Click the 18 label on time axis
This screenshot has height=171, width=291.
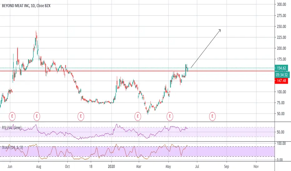click(91, 166)
